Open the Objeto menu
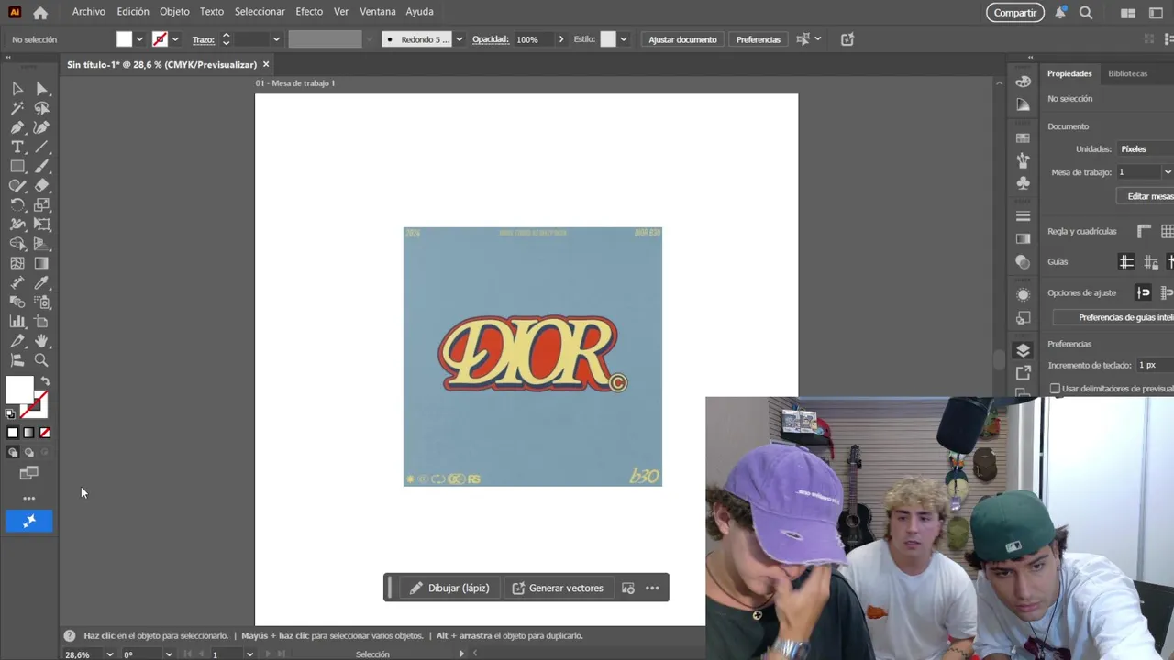The height and width of the screenshot is (660, 1174). point(174,12)
